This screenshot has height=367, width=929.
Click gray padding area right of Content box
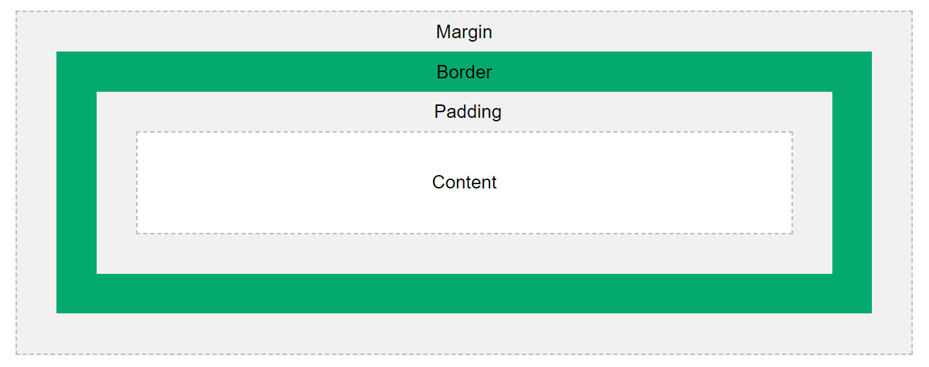click(x=813, y=182)
